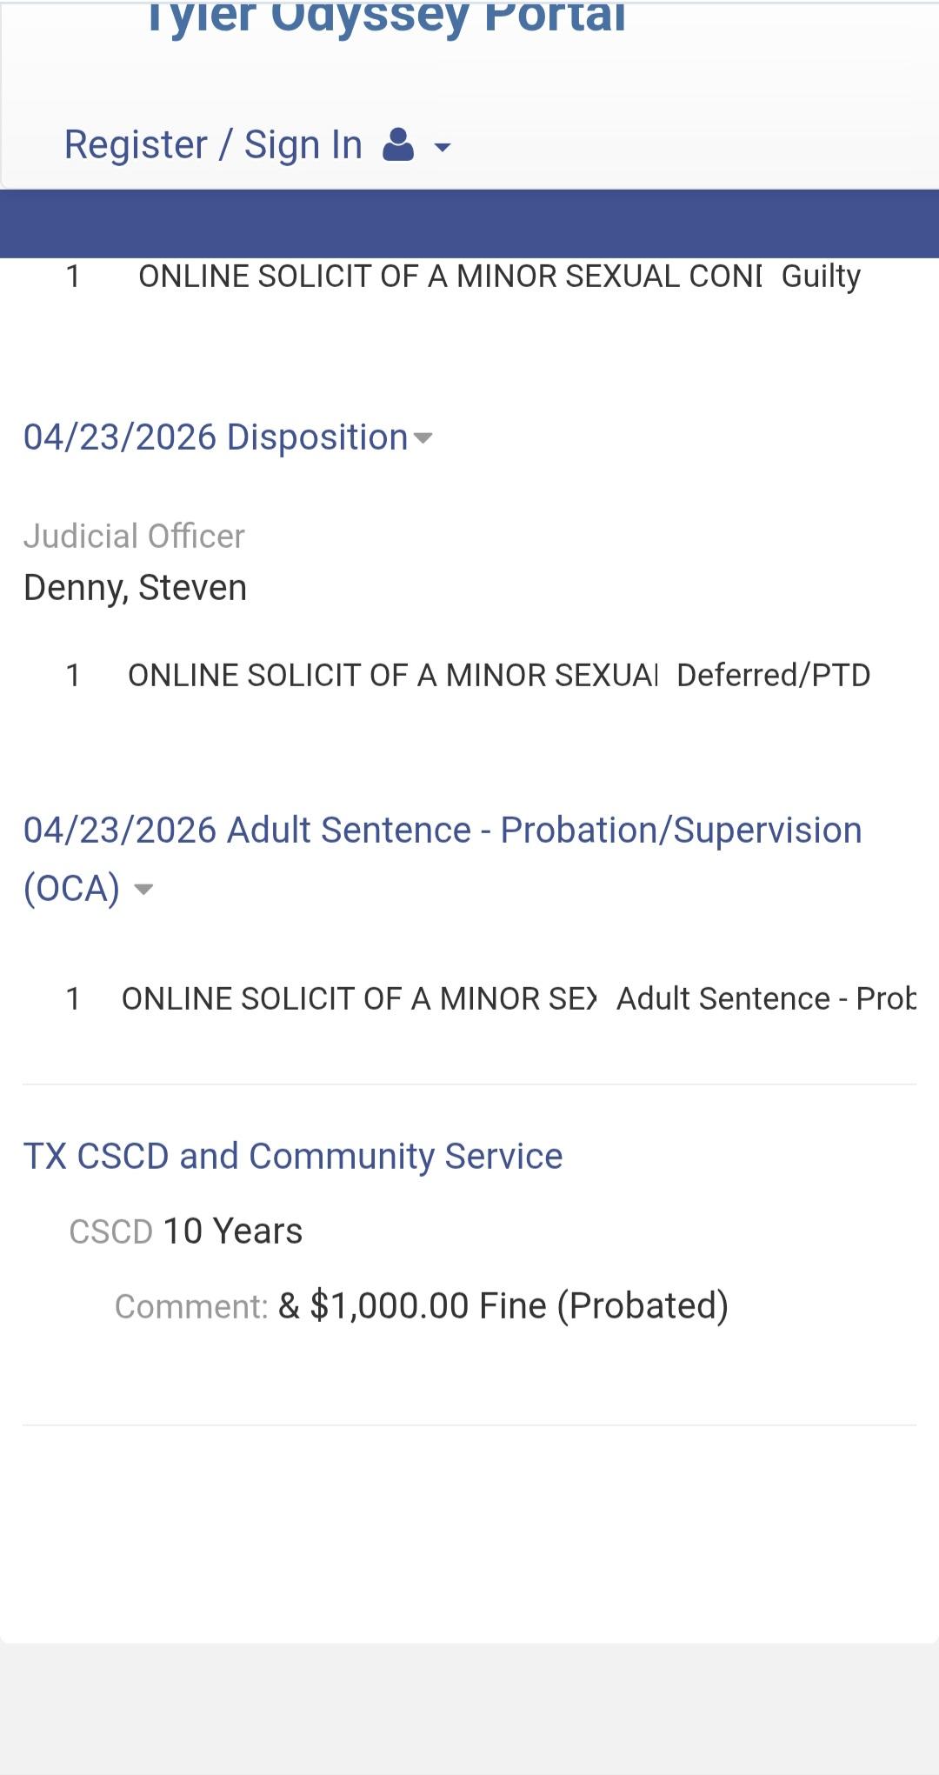Click the Register / Sign In link
Viewport: 939px width, 1775px height.
tap(213, 145)
